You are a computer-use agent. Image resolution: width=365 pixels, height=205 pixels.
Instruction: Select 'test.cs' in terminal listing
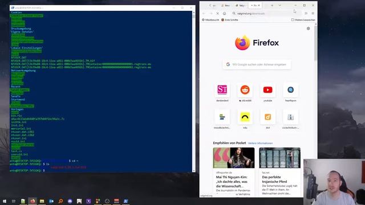pos(17,151)
